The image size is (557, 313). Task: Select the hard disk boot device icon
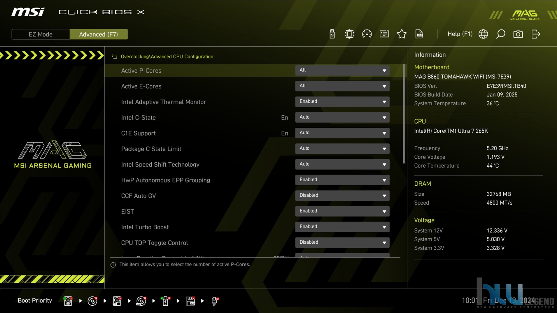68,301
